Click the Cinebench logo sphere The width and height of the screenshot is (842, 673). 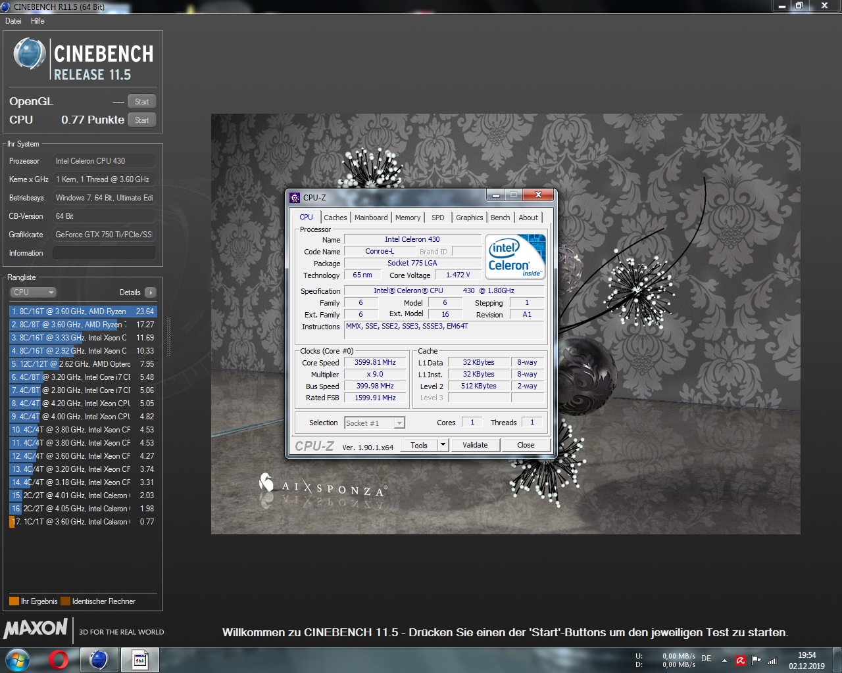30,54
